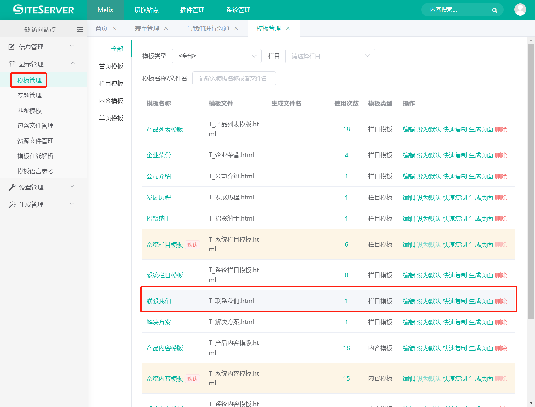
Task: Click the 信息管理 edit icon
Action: [12, 47]
